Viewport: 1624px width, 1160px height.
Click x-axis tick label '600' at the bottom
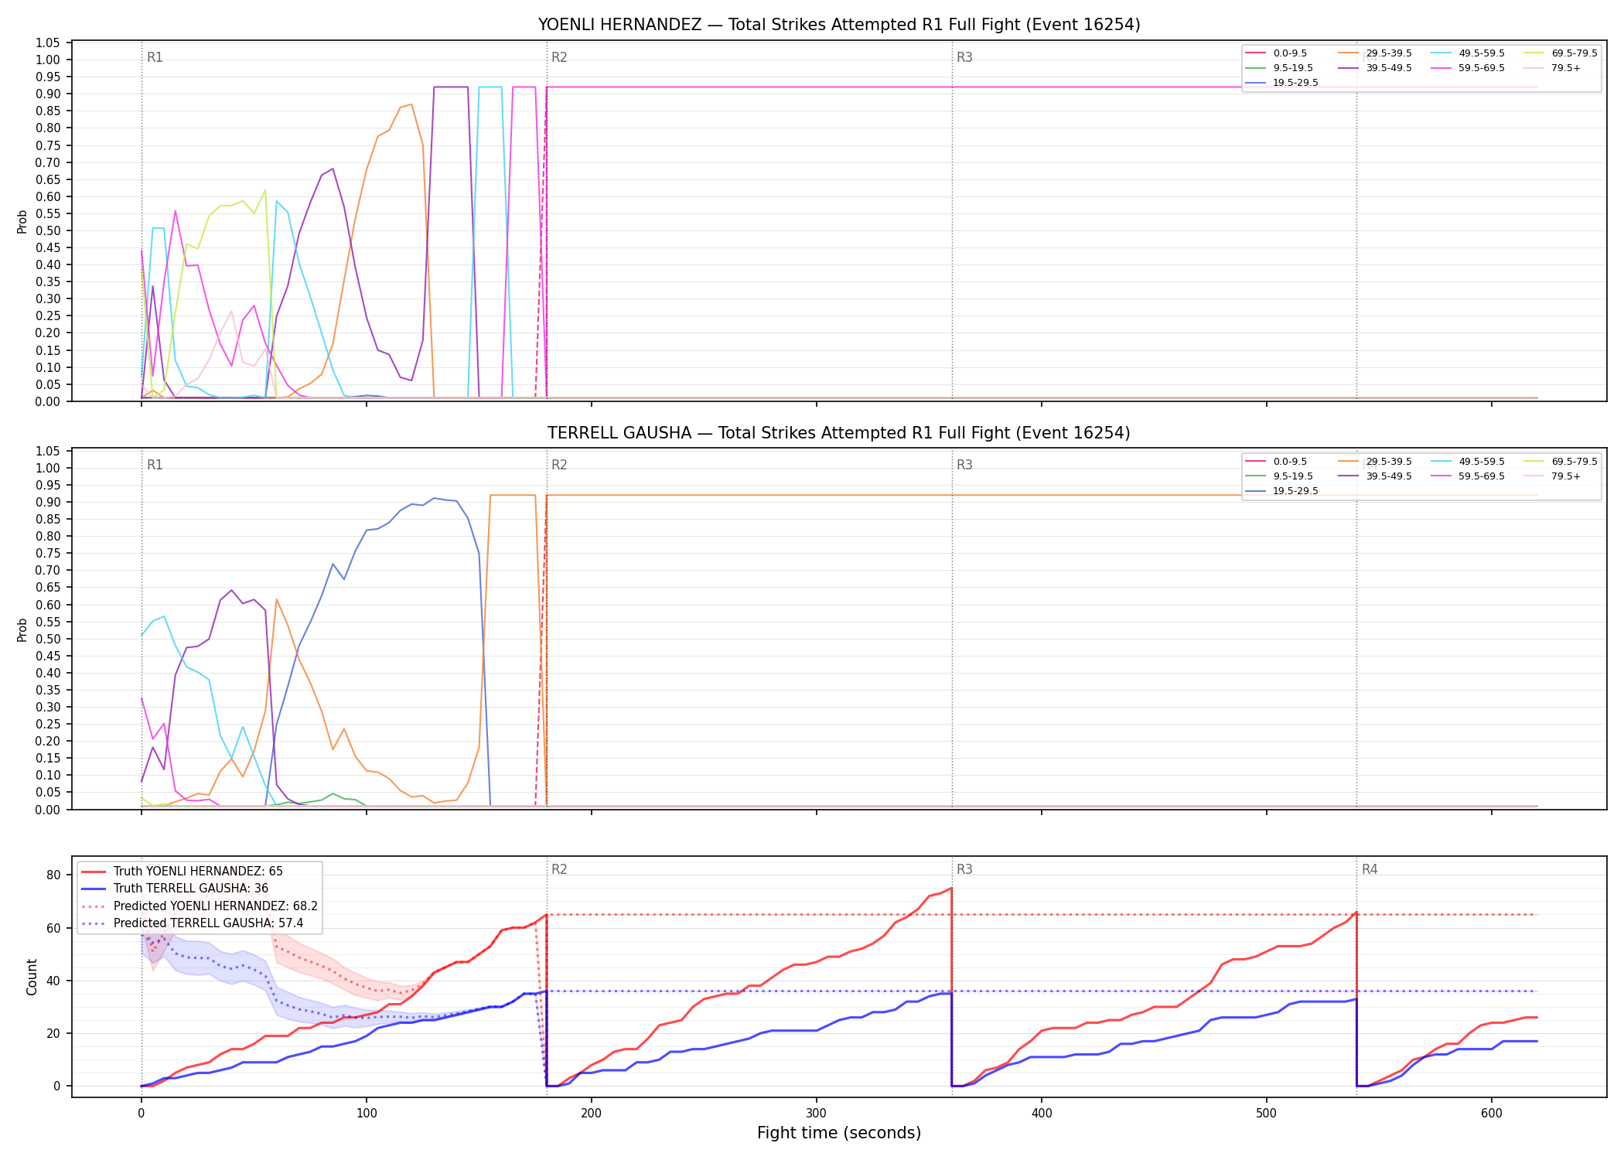coord(1492,1114)
